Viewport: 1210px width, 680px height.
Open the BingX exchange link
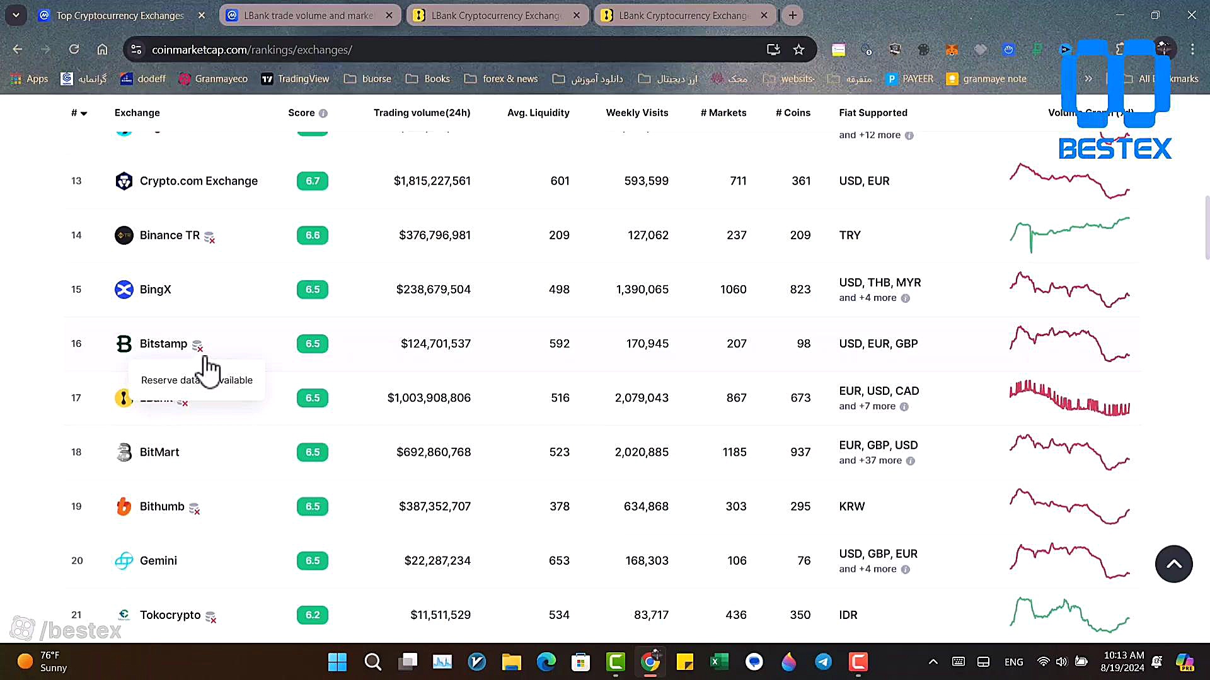156,290
